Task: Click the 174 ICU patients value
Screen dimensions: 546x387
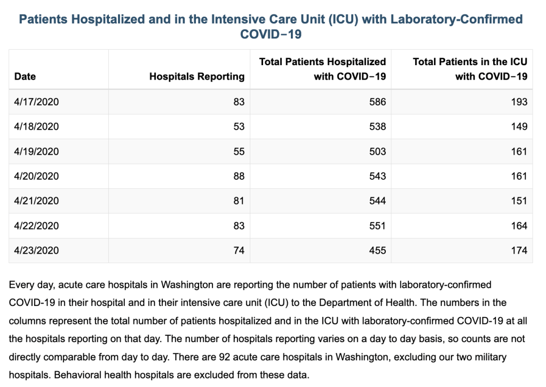Action: tap(519, 250)
